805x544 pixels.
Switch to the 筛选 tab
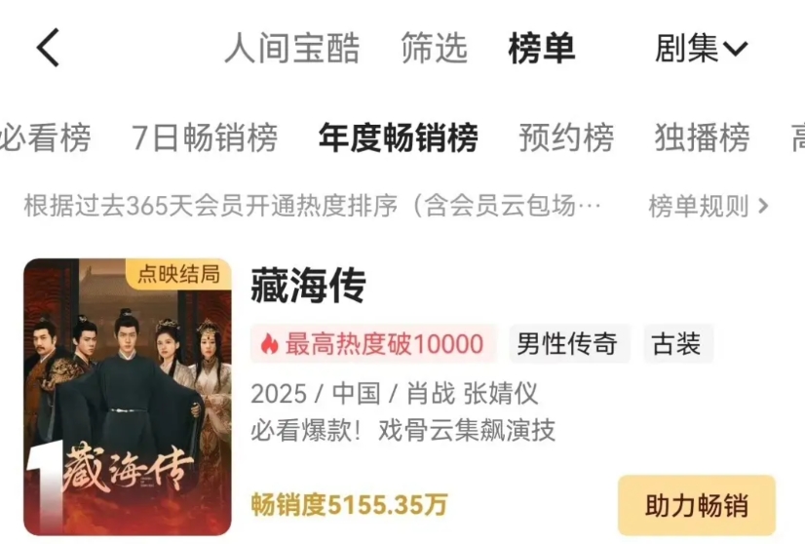click(435, 48)
